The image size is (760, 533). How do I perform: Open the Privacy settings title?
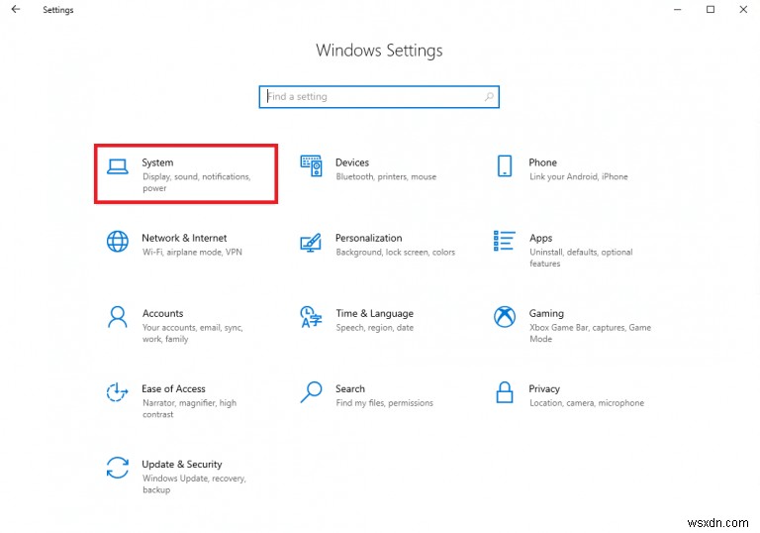pos(544,388)
